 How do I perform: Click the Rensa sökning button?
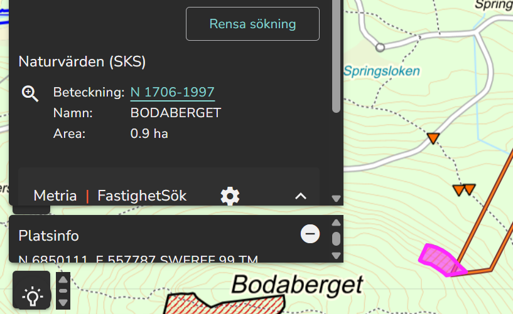point(252,24)
